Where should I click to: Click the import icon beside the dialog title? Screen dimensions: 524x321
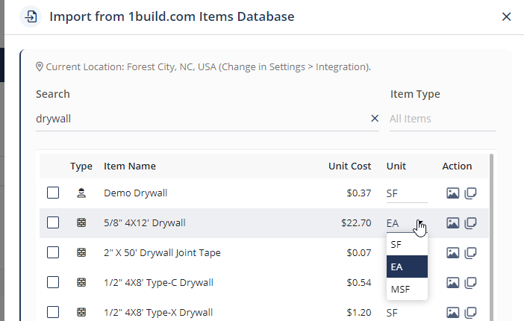31,16
